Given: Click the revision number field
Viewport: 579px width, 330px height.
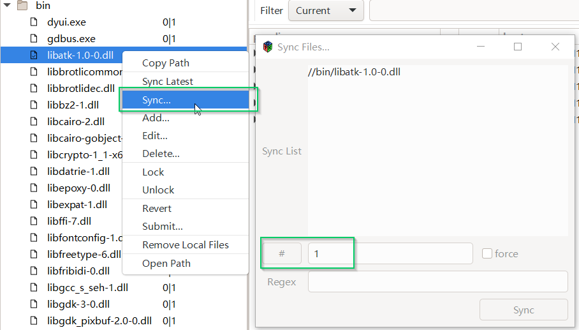Looking at the screenshot, I should 390,253.
